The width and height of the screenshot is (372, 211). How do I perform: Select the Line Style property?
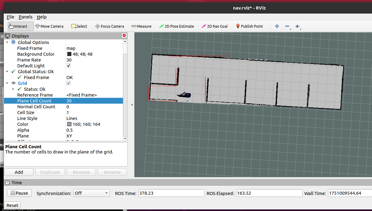63,118
